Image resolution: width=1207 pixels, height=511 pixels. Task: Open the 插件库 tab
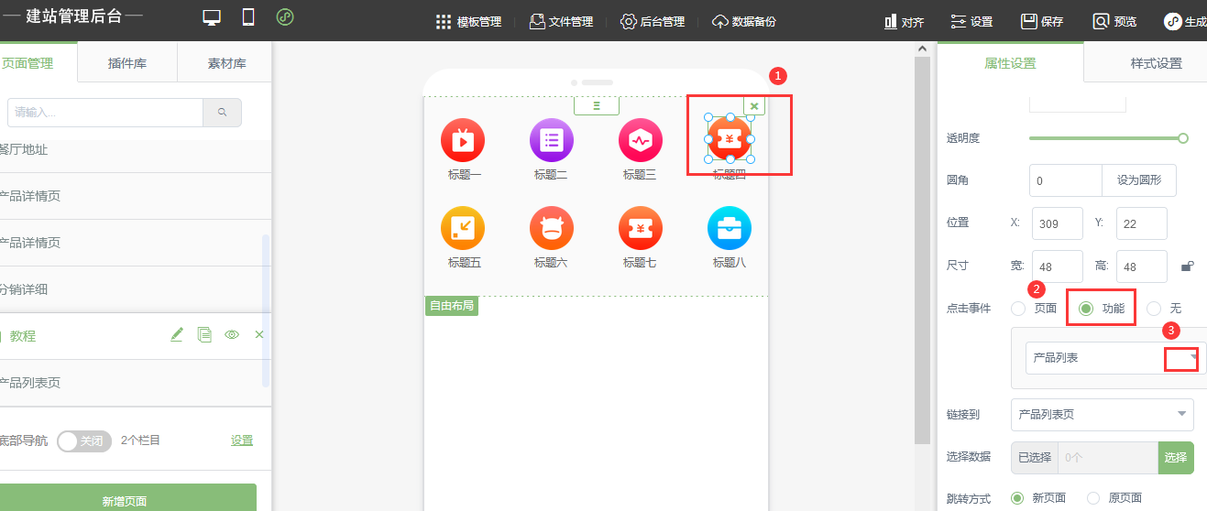(127, 63)
